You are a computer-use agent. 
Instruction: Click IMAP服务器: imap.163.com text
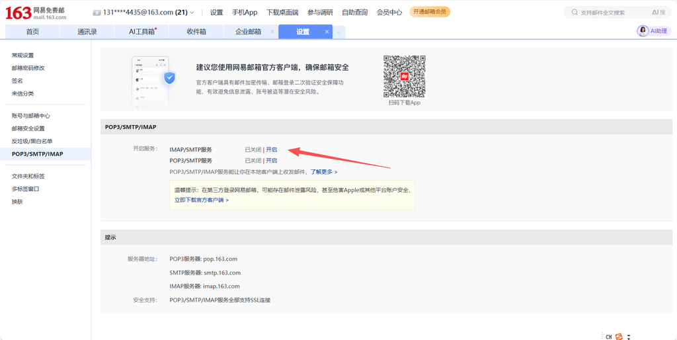(205, 286)
